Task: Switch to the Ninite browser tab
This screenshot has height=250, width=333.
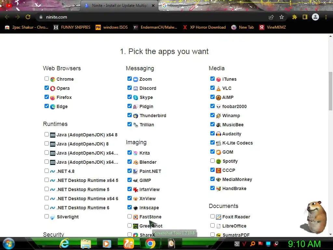Action: 119,6
